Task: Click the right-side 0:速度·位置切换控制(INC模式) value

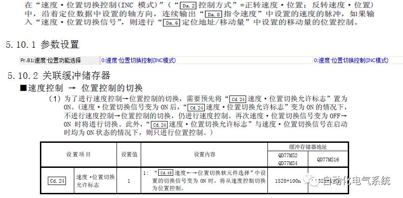Action: click(x=351, y=60)
